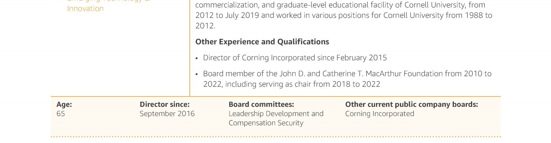
Task: Click 'Compensation Security' committee text
Action: pyautogui.click(x=266, y=123)
